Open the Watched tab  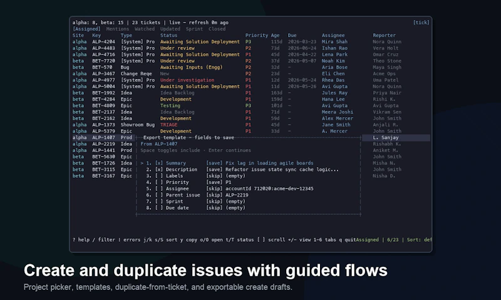(145, 29)
